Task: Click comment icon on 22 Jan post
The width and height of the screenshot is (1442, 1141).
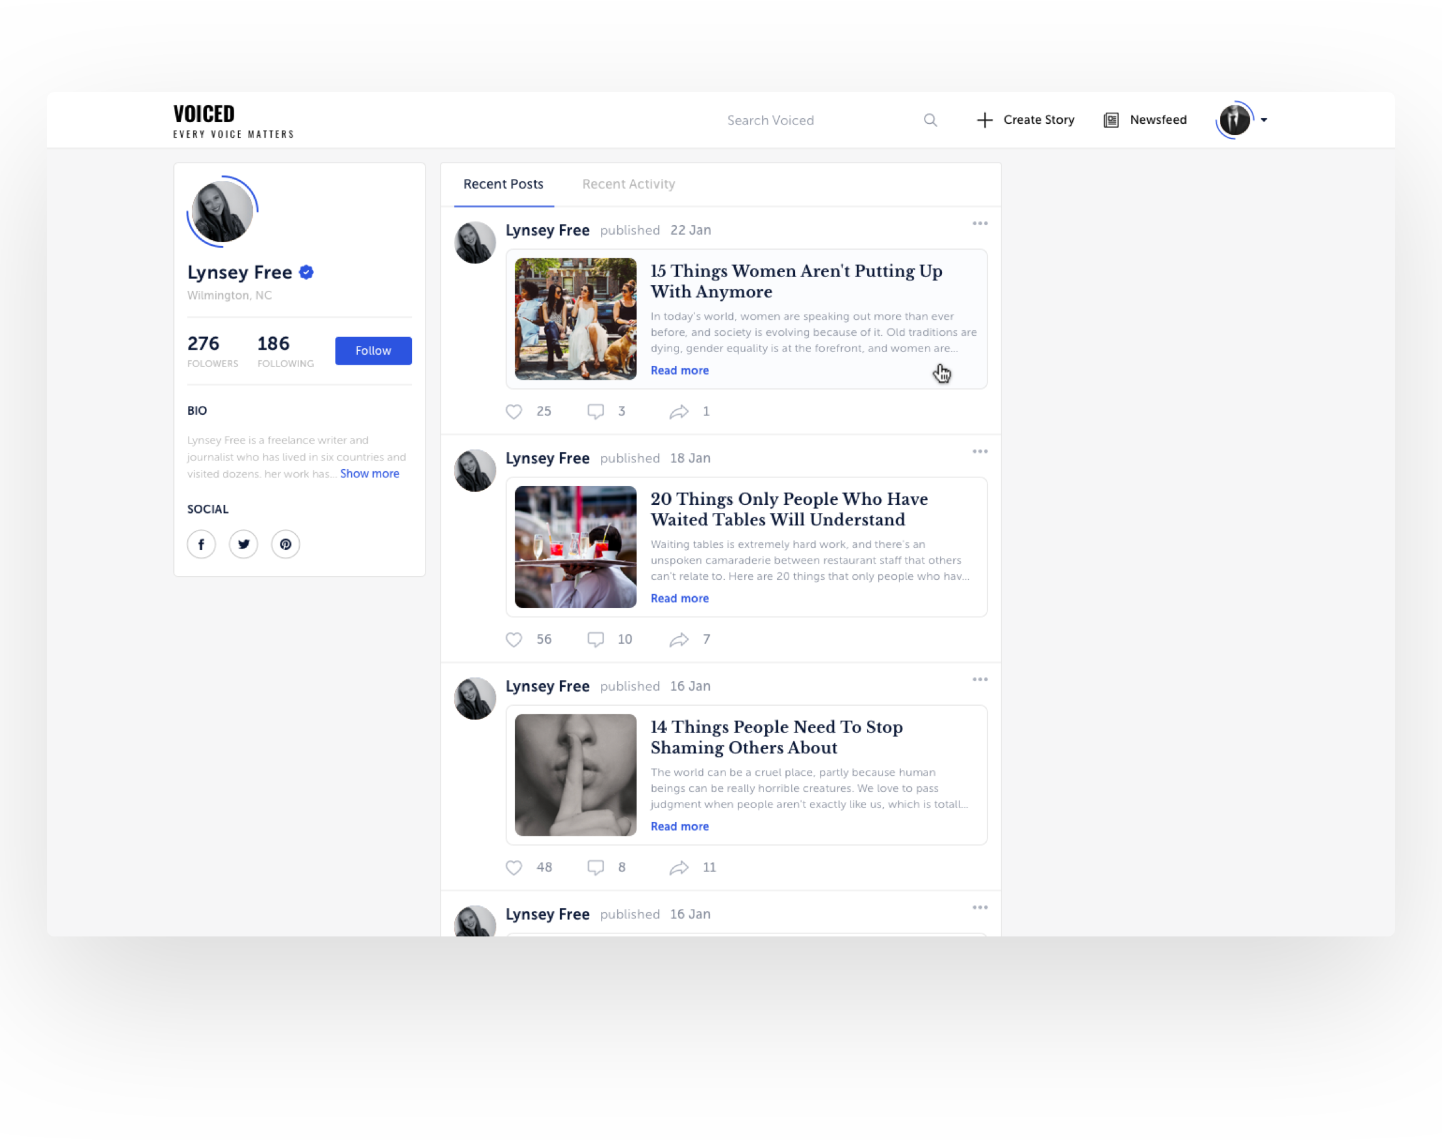Action: pyautogui.click(x=595, y=412)
